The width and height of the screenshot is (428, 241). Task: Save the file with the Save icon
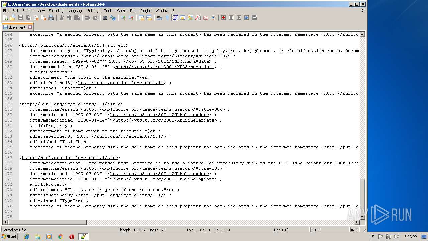pyautogui.click(x=20, y=18)
